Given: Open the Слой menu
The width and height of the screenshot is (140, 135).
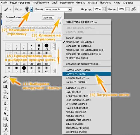Looking at the screenshot, I should (55, 3).
